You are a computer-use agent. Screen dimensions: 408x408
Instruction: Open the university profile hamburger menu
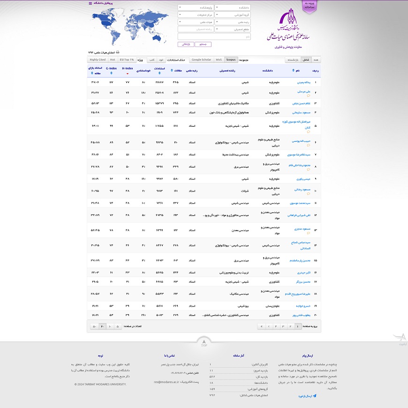pos(91,3)
